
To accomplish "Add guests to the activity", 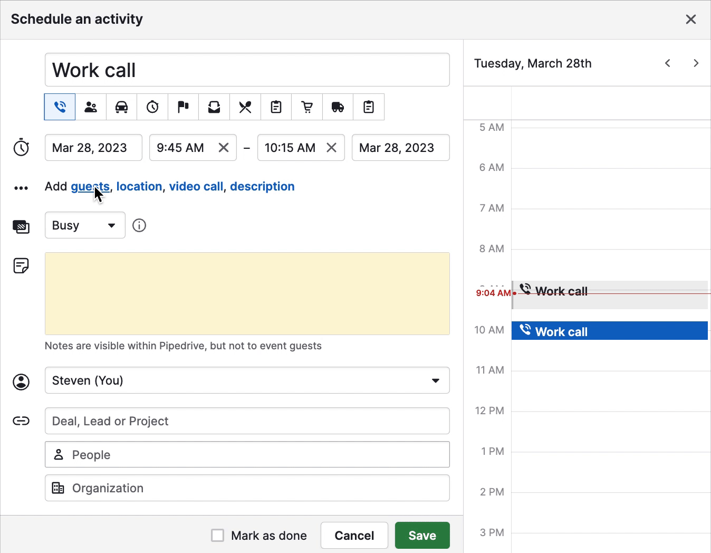I will [90, 186].
